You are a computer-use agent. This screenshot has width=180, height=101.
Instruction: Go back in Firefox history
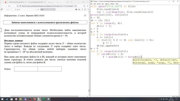[x=2, y=6]
